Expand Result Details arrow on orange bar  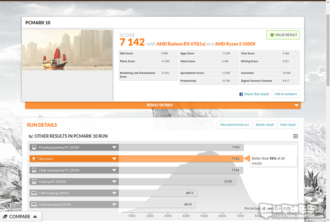pyautogui.click(x=296, y=105)
